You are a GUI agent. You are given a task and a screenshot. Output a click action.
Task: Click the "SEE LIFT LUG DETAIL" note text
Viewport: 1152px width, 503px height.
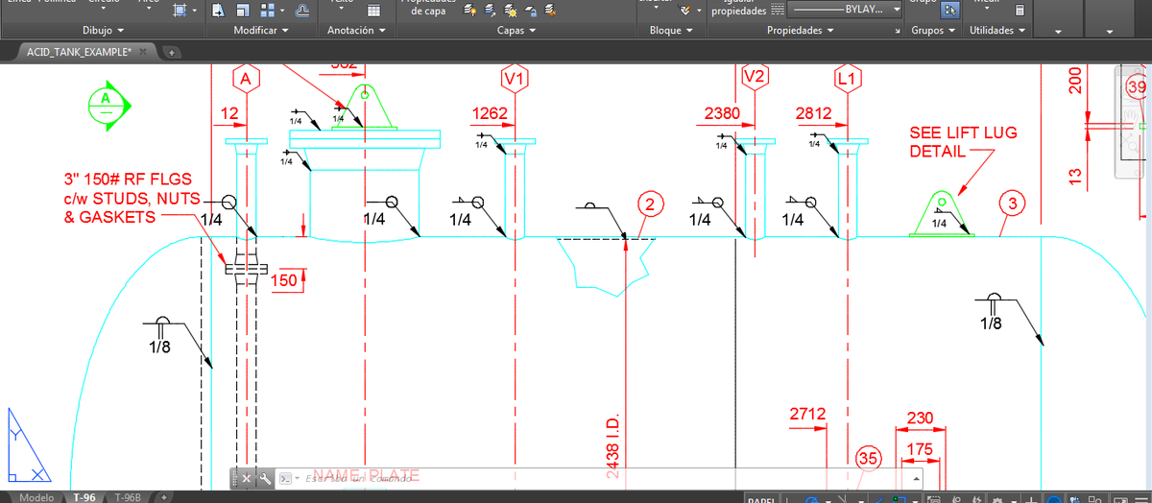coord(963,142)
